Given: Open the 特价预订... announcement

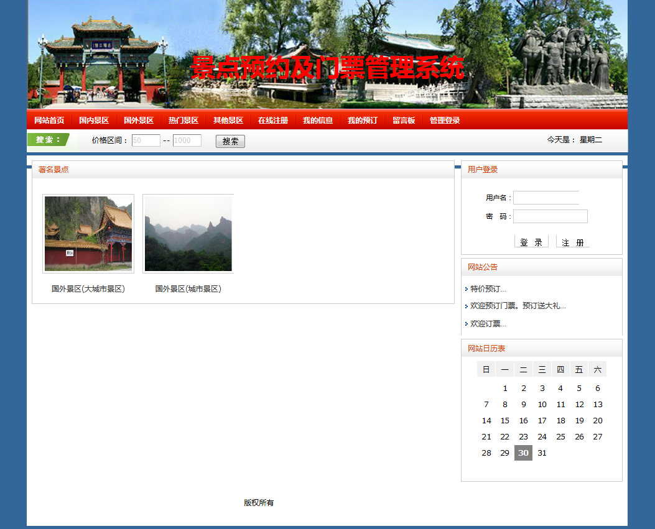Looking at the screenshot, I should click(488, 289).
